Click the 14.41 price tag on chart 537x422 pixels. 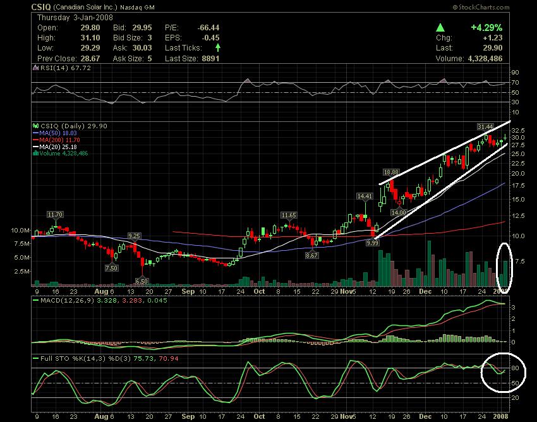pos(365,196)
